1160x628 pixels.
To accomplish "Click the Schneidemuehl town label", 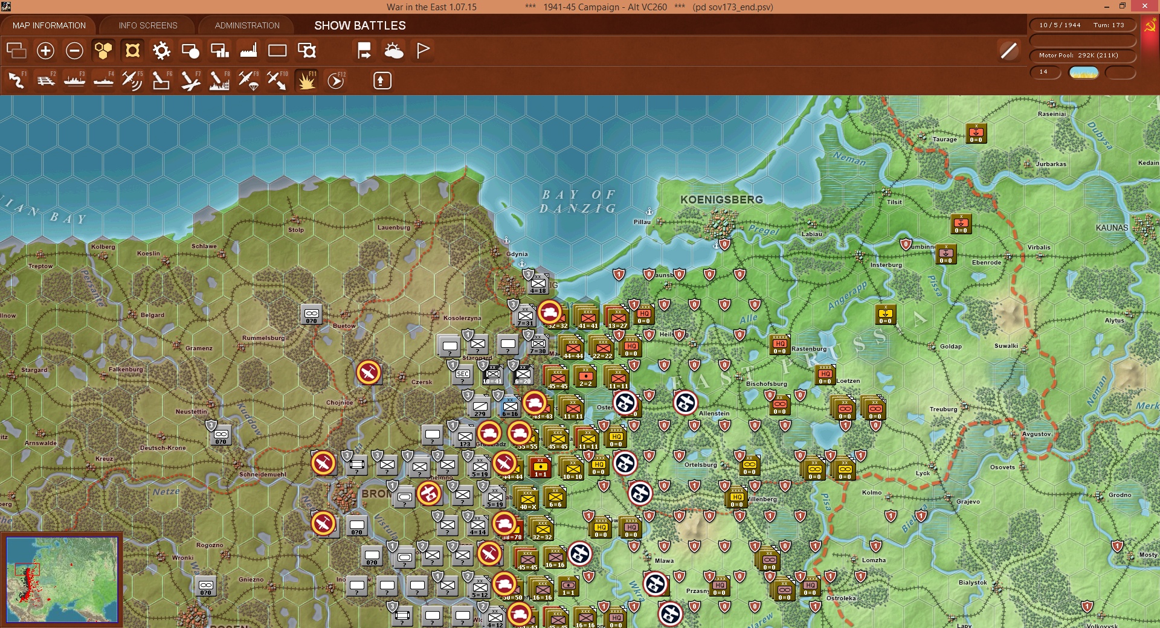I will [x=263, y=475].
